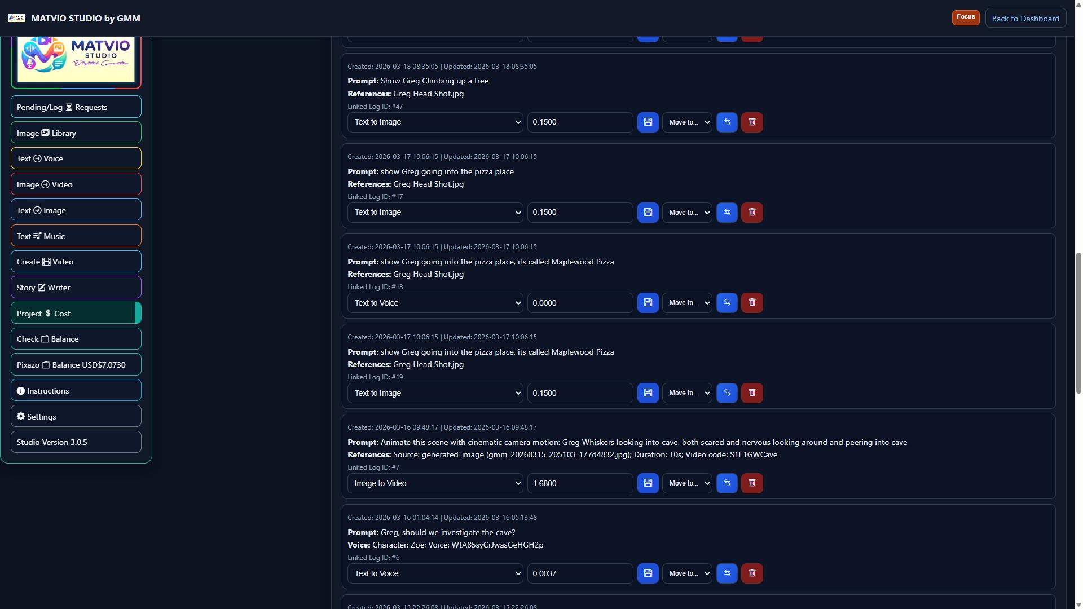Click cost field 0.1500 for Log ID #47
This screenshot has width=1083, height=609.
coord(580,122)
